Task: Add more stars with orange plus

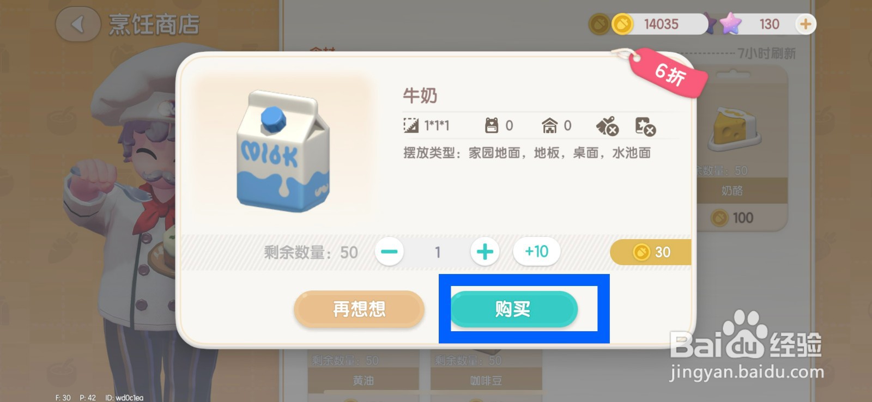Action: click(x=805, y=24)
